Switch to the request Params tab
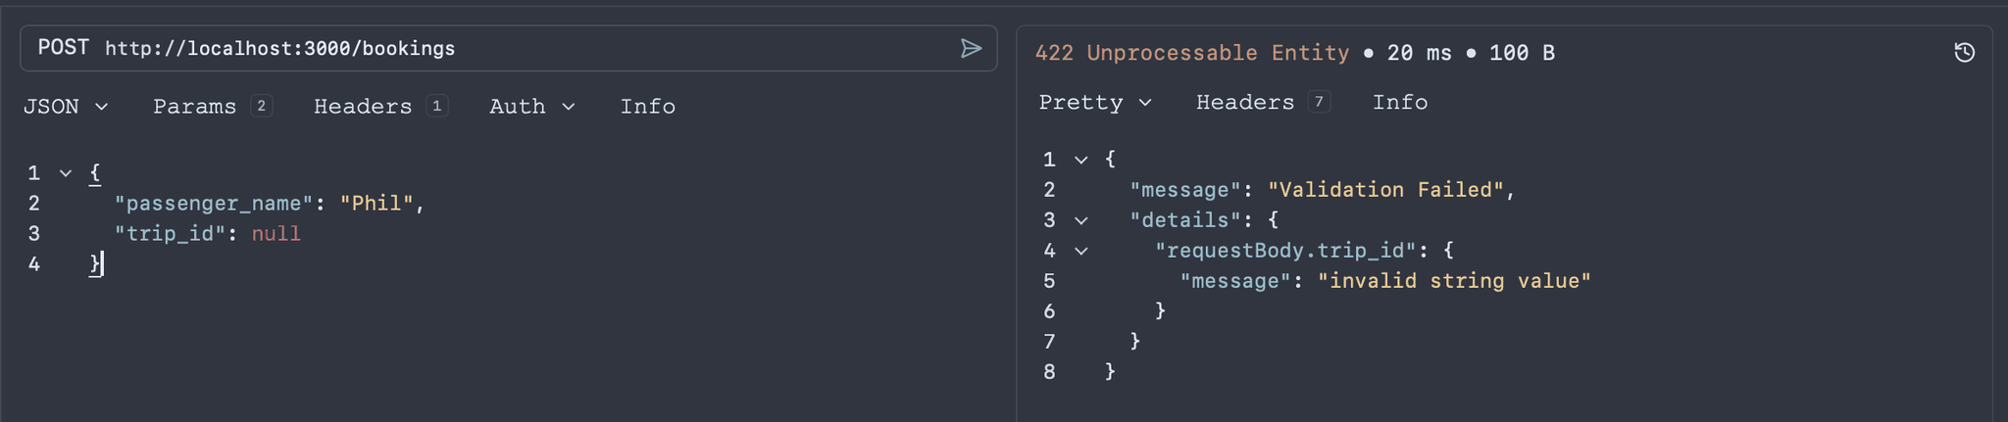2008x422 pixels. [212, 106]
